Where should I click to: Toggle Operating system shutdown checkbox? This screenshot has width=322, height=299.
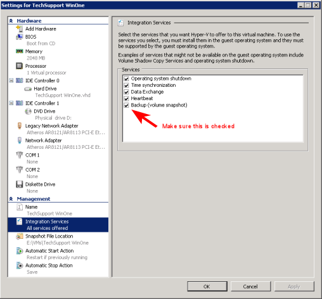(126, 79)
